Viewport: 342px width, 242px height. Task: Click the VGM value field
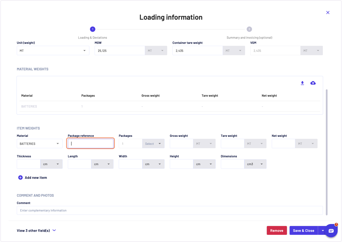pyautogui.click(x=275, y=51)
